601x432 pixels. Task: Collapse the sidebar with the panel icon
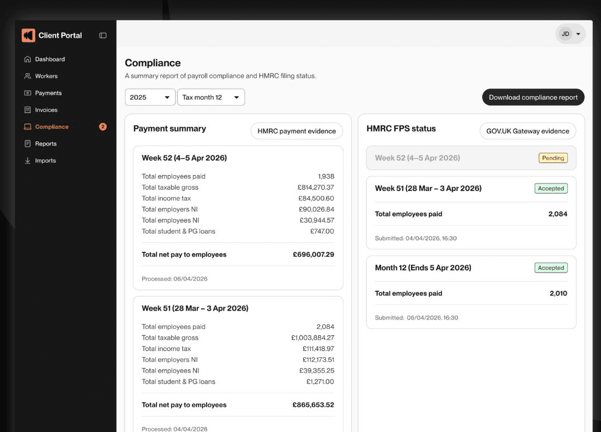tap(103, 35)
